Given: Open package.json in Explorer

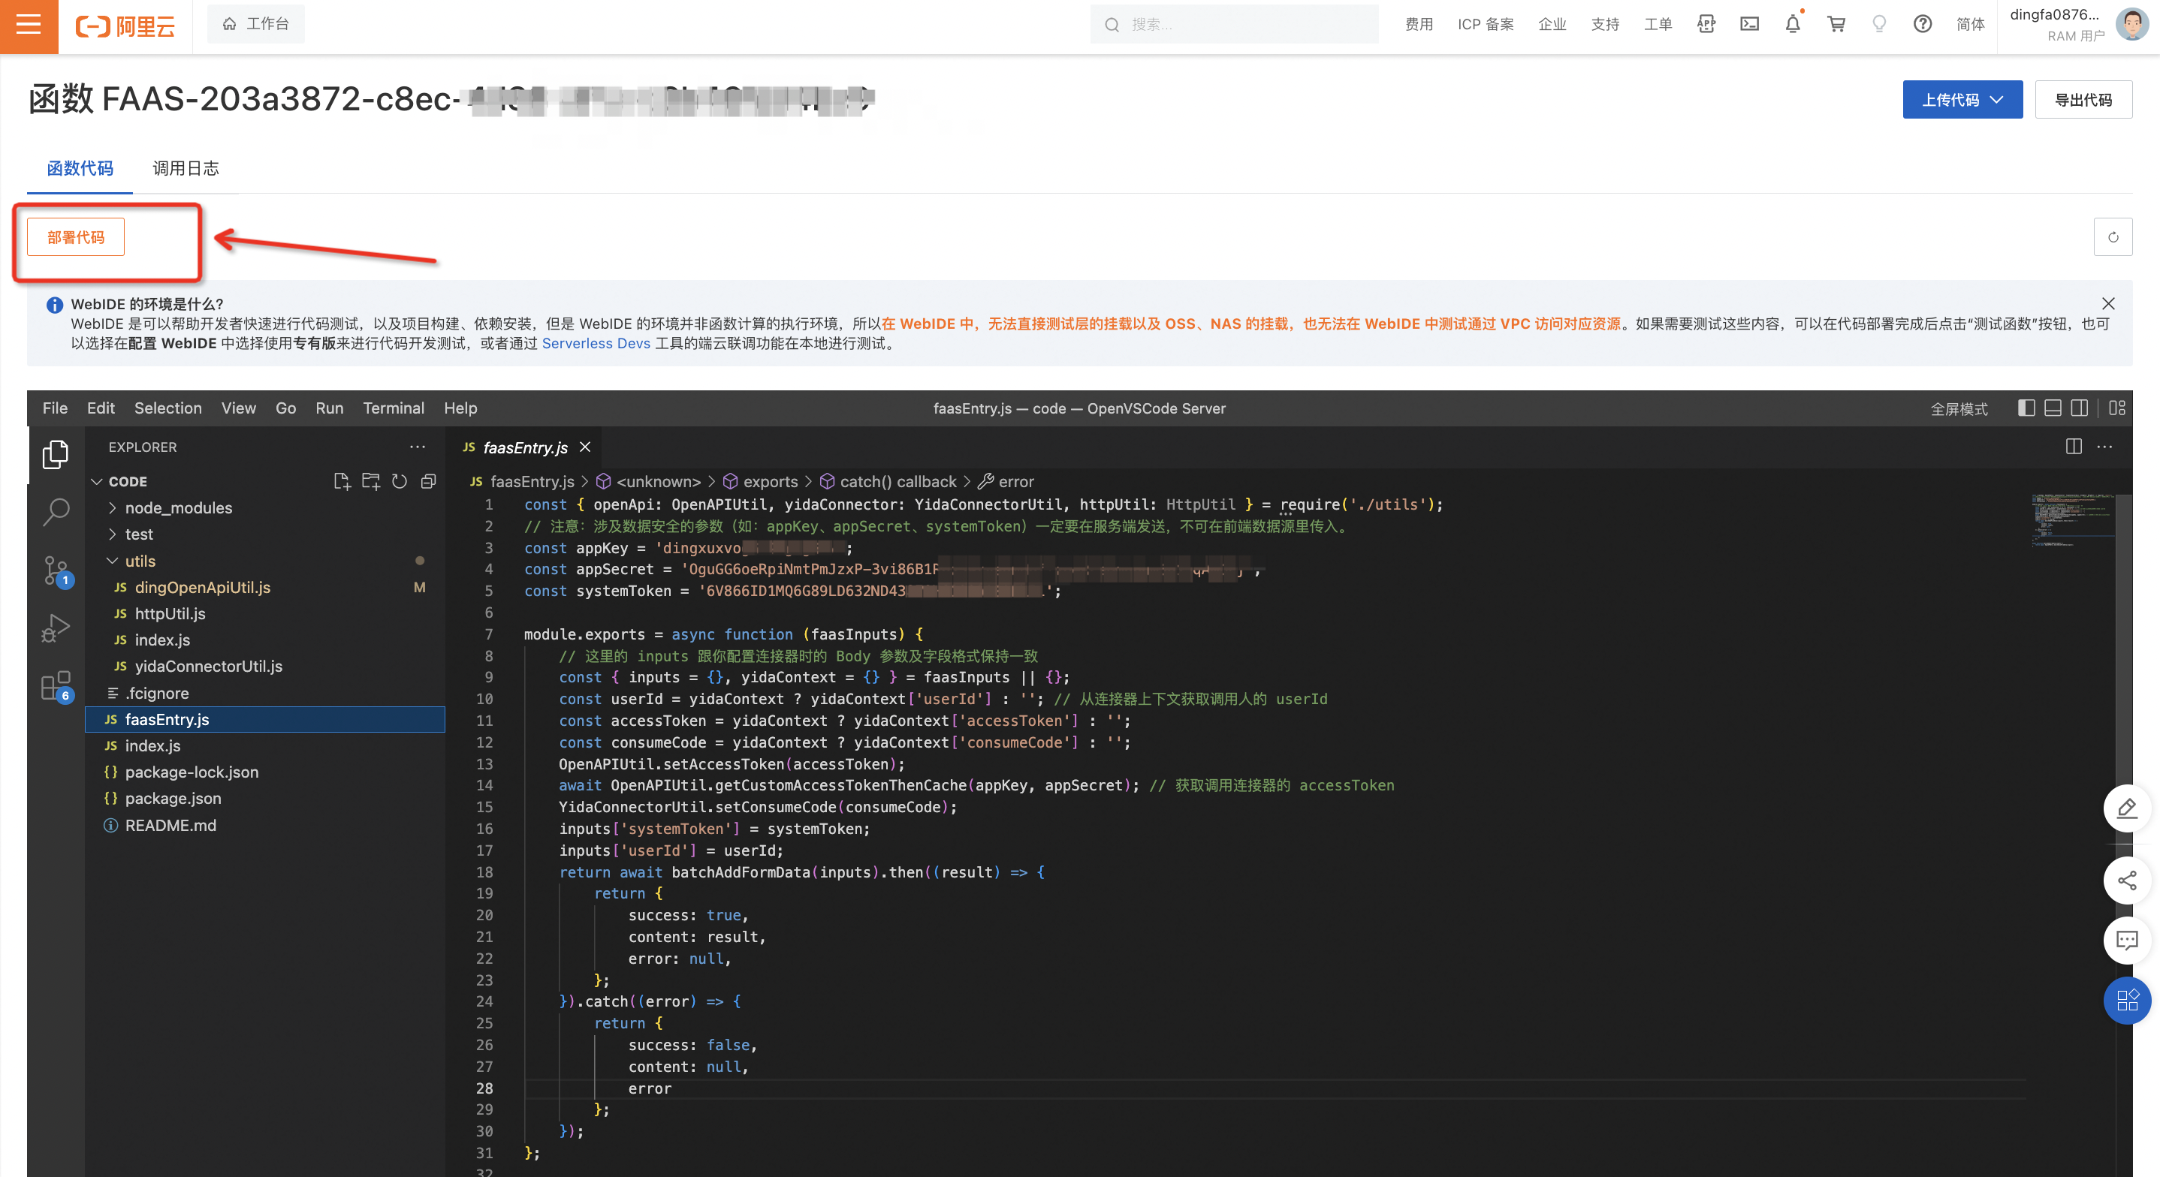Looking at the screenshot, I should [x=265, y=799].
